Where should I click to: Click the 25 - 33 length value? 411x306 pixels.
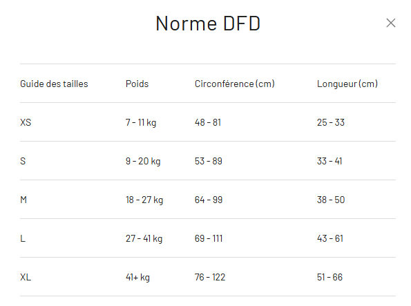331,122
